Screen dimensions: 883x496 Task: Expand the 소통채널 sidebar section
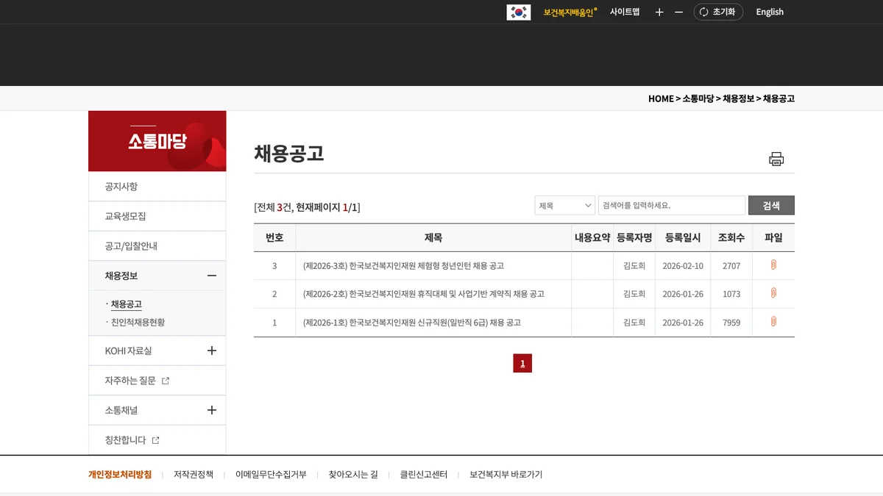pyautogui.click(x=211, y=410)
